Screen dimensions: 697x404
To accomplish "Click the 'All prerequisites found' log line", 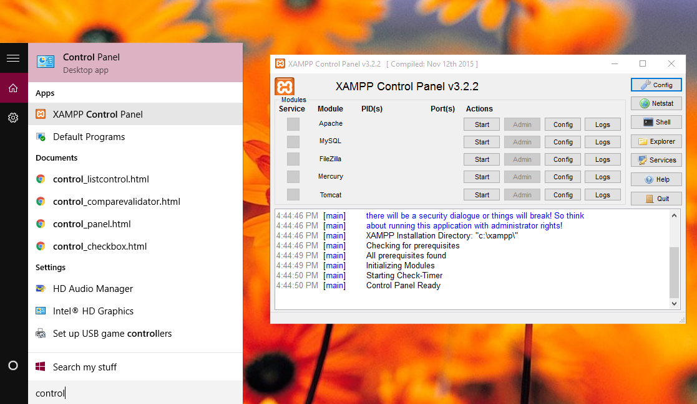I will coord(406,255).
